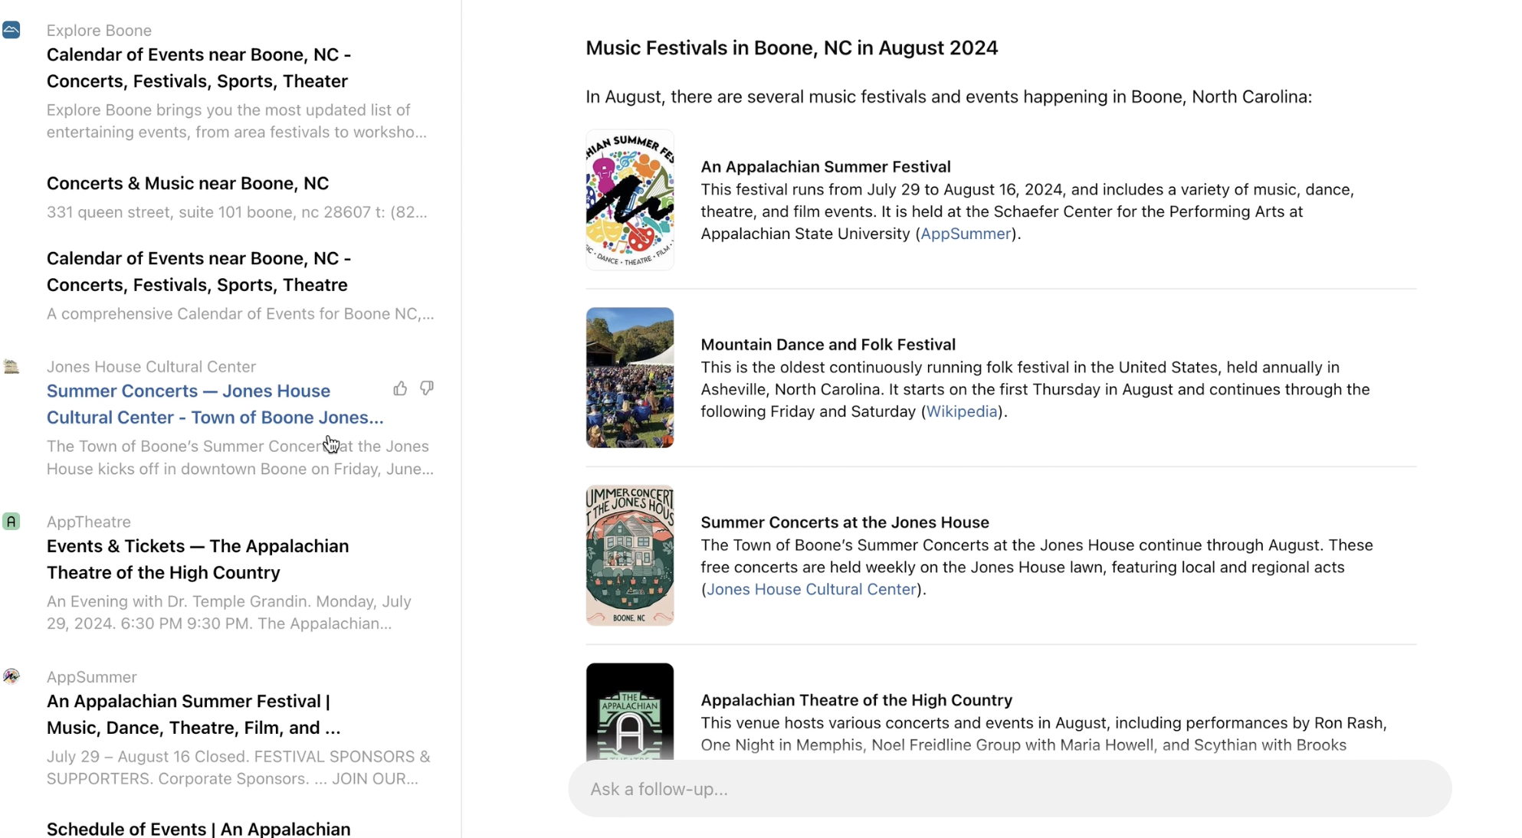Open the Summer Concerts Jones House poster
Image resolution: width=1522 pixels, height=838 pixels.
pyautogui.click(x=629, y=555)
